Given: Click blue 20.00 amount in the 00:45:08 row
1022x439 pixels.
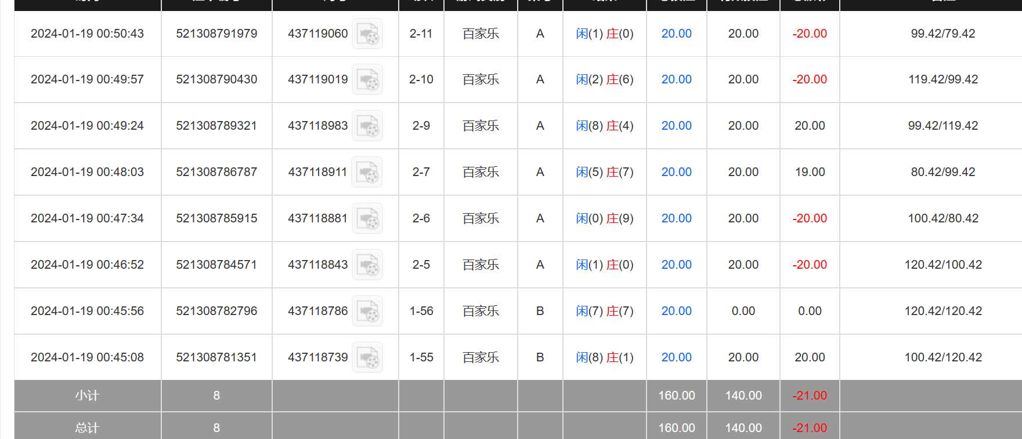Looking at the screenshot, I should 676,357.
